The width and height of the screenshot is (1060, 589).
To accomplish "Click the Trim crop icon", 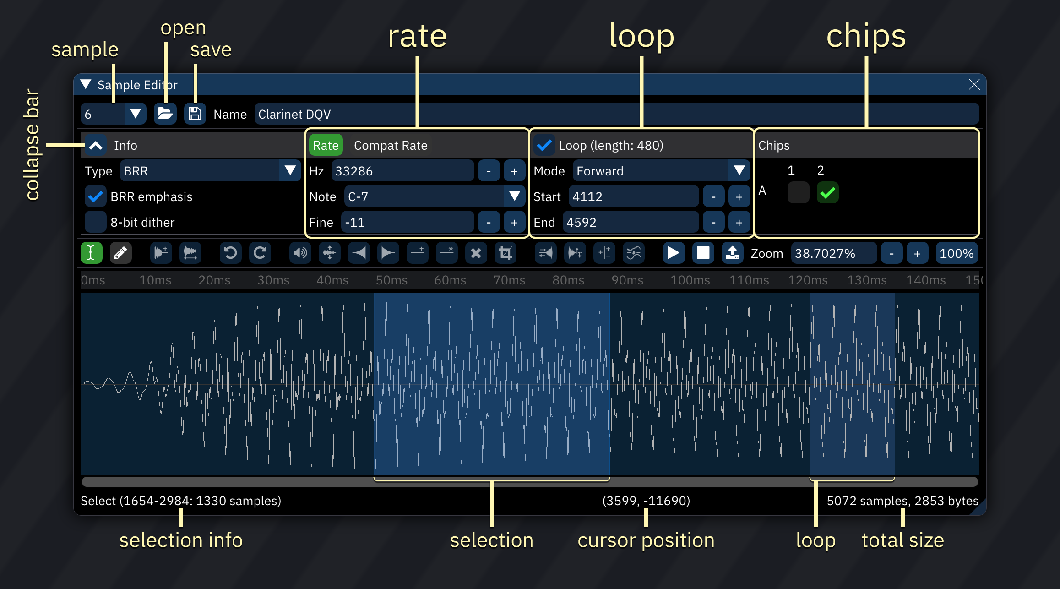I will coord(505,253).
